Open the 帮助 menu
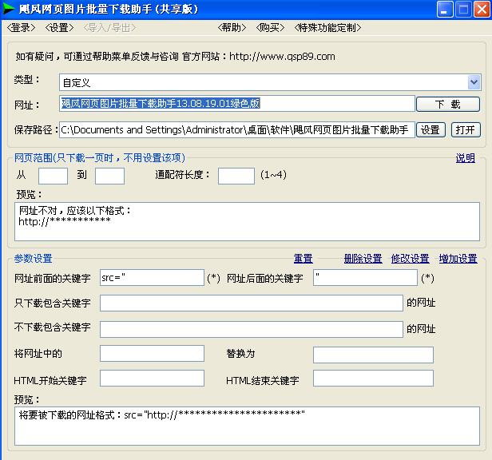The image size is (492, 460). tap(232, 28)
